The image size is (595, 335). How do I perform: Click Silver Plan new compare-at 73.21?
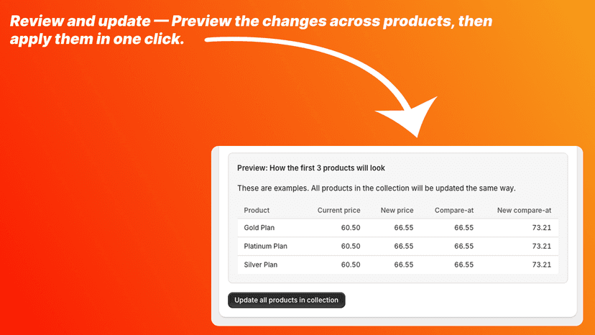tap(542, 265)
